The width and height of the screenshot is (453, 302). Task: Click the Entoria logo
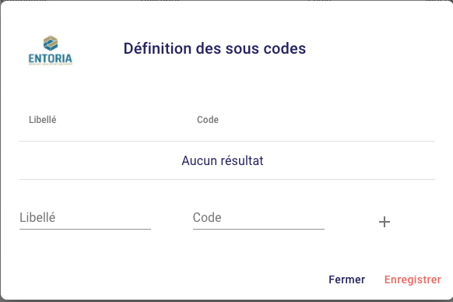pyautogui.click(x=51, y=51)
